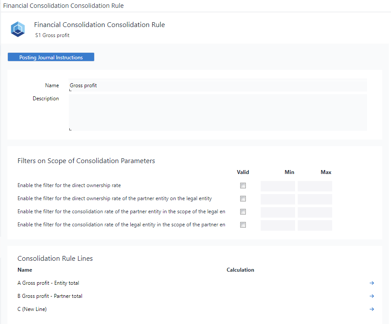Screen dimensions: 391x324
Task: Click the Financial Consolidation cube icon
Action: coord(17,29)
